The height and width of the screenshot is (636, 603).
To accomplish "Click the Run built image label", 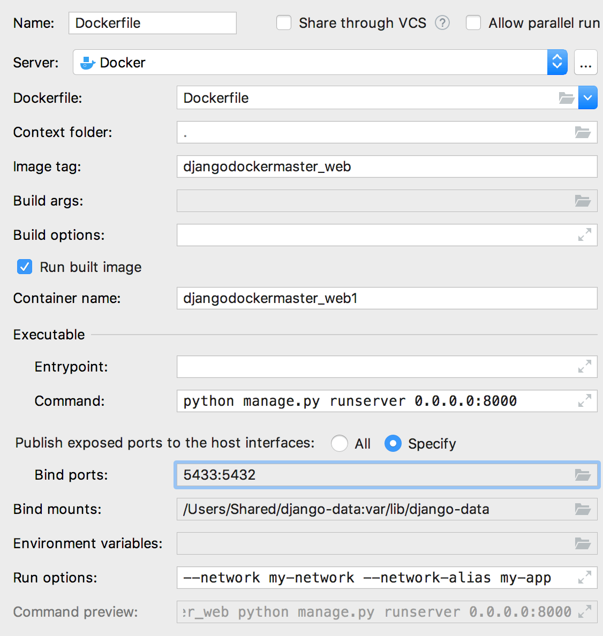I will tap(91, 267).
